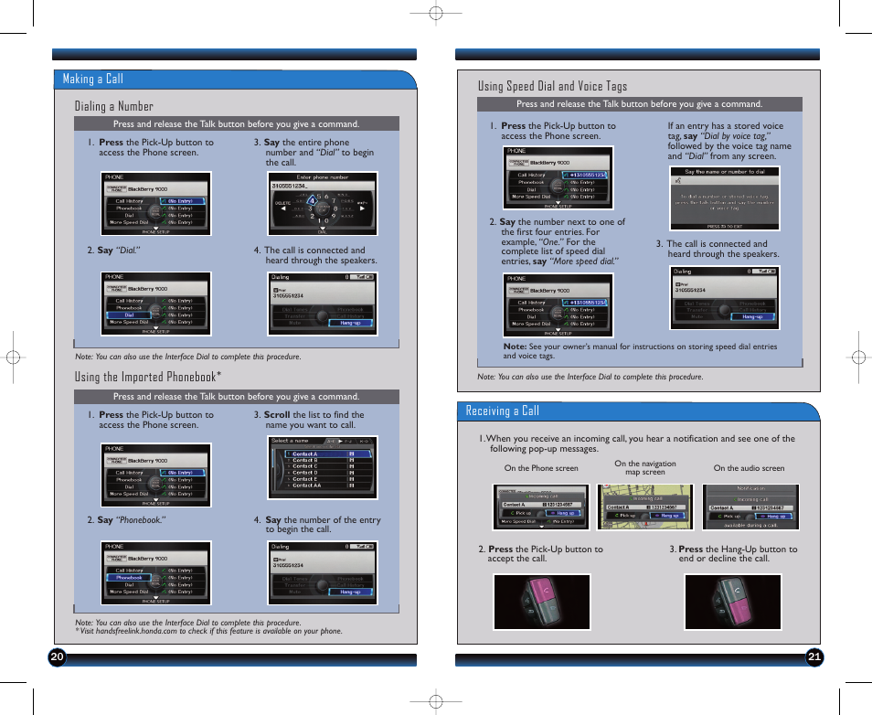Click the "Press the Pick-Up button to accept" step
Viewport: 872px width, 715px height.
pyautogui.click(x=540, y=554)
